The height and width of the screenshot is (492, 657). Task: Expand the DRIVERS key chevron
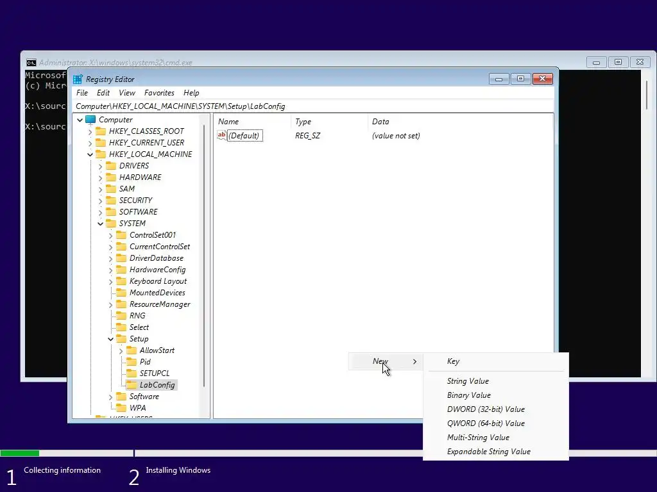tap(100, 166)
